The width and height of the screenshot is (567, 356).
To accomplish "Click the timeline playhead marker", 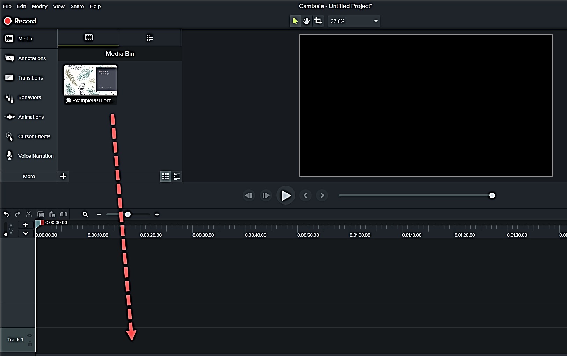I will [38, 224].
